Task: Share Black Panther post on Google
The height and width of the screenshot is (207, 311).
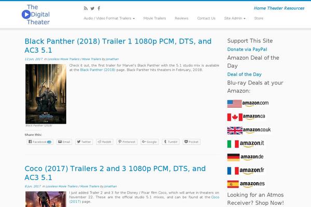Action: (150, 142)
